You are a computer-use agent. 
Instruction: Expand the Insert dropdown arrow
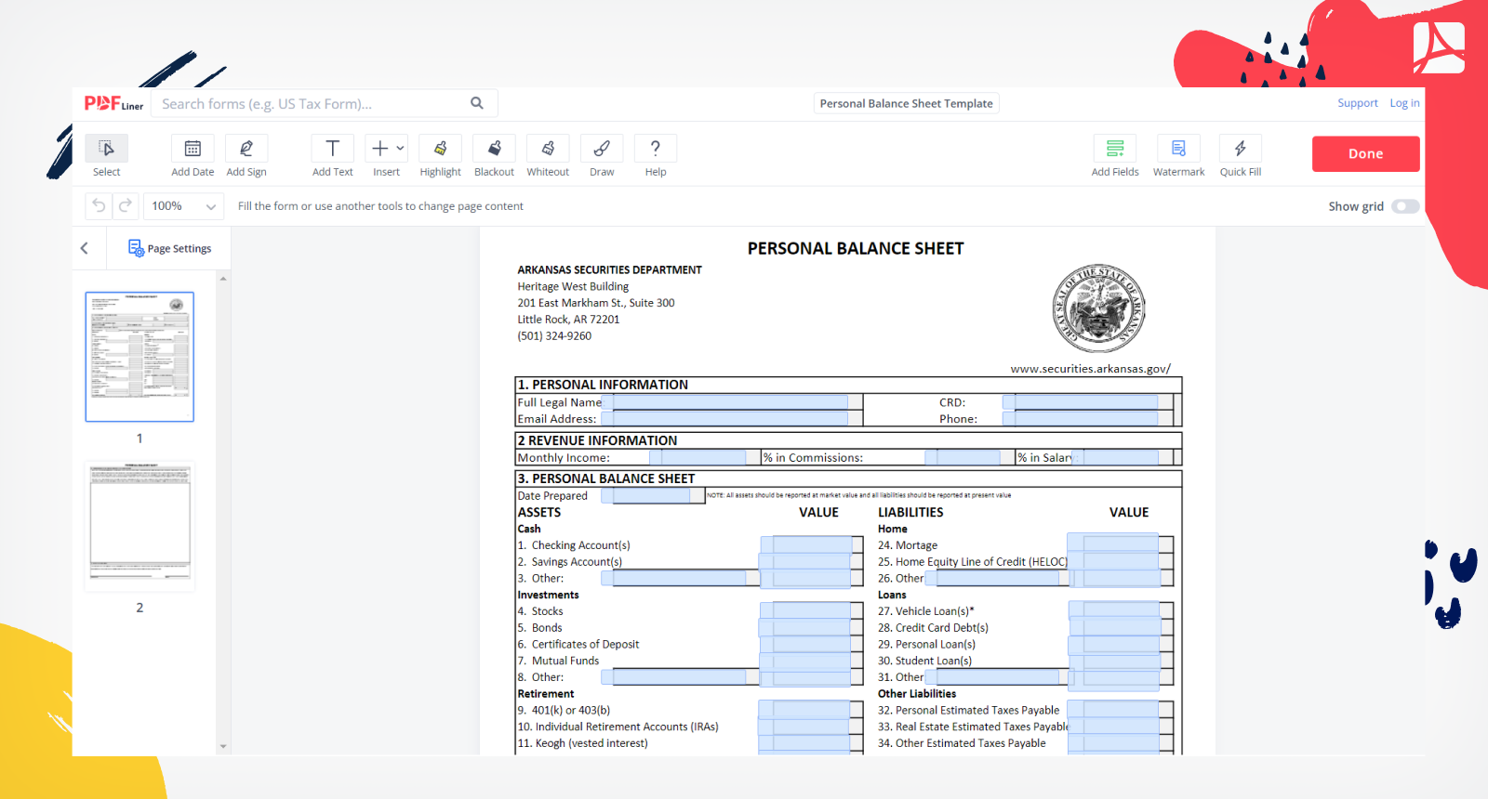pos(400,149)
